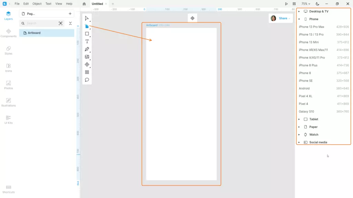Open the File menu
Image resolution: width=353 pixels, height=198 pixels.
(x=17, y=4)
